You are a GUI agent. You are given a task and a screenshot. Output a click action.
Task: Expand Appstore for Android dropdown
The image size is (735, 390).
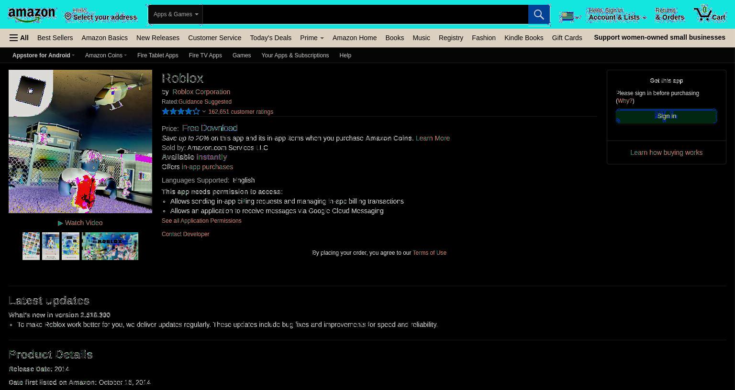click(44, 55)
